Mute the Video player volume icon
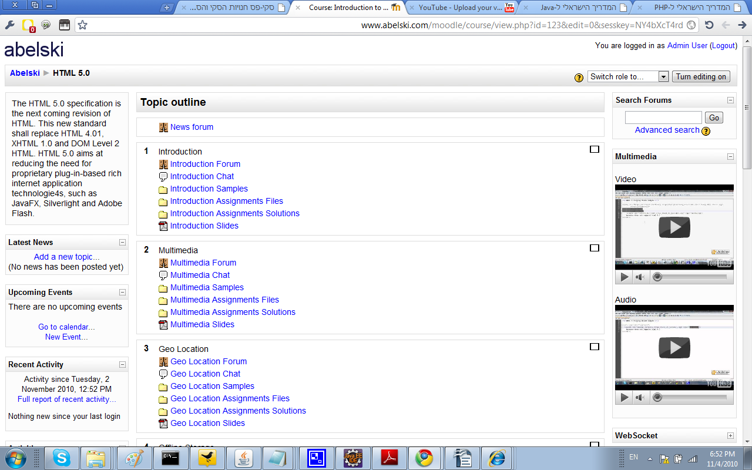Viewport: 752px width, 470px height. click(x=640, y=277)
